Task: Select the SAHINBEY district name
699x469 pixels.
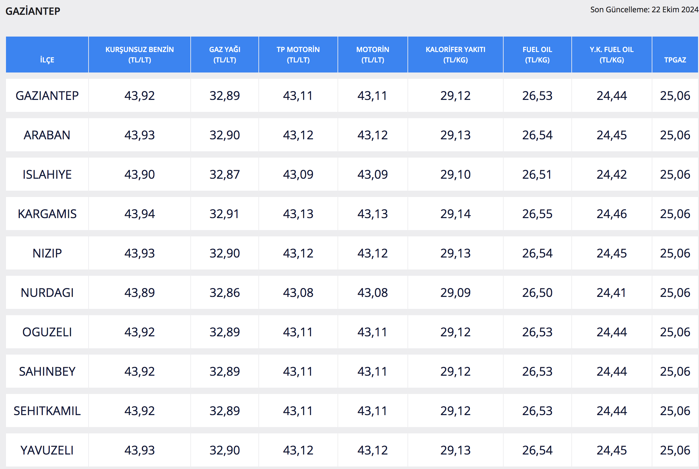Action: point(47,371)
